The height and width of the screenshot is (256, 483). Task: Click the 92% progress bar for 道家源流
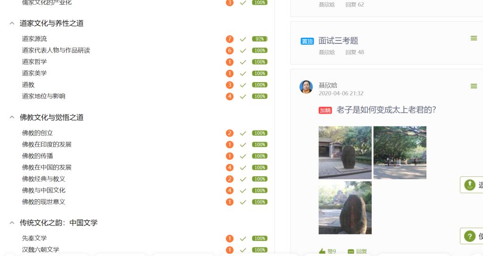pyautogui.click(x=259, y=39)
